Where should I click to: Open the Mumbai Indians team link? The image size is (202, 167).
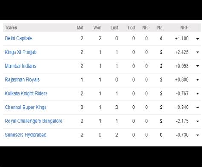[x=20, y=66]
